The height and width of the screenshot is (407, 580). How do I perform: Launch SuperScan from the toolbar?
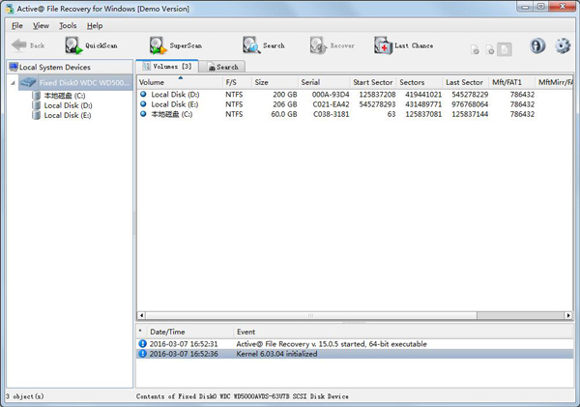tap(176, 45)
